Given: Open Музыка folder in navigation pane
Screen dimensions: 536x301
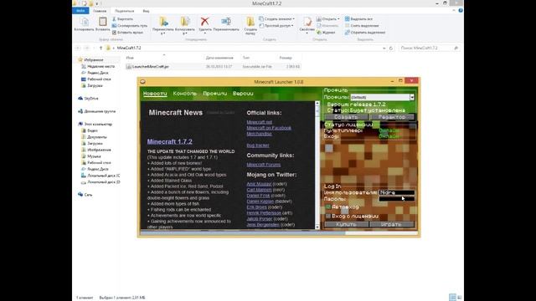Looking at the screenshot, I should click(x=90, y=156).
